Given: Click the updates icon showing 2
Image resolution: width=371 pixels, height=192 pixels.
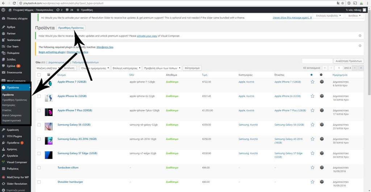Looking at the screenshot, I should point(59,10).
